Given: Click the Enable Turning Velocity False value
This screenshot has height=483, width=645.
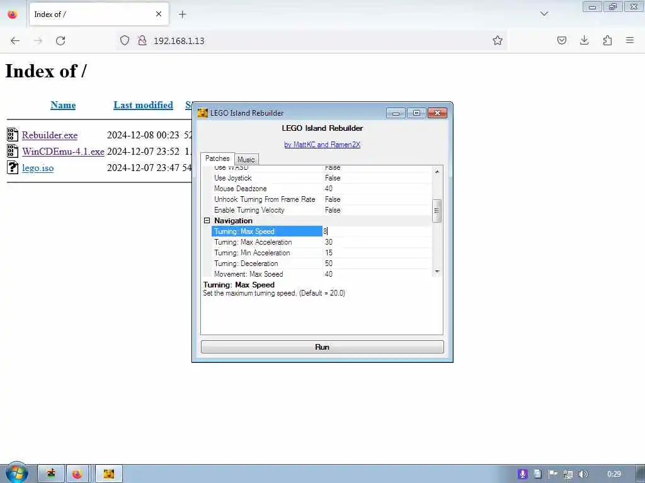Looking at the screenshot, I should pyautogui.click(x=333, y=210).
